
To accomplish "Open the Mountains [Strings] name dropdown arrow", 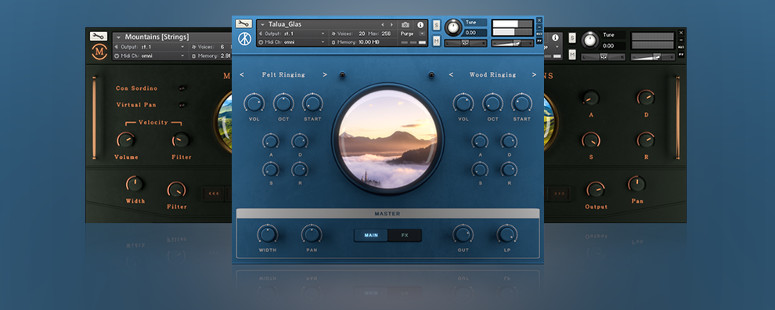I will click(118, 38).
